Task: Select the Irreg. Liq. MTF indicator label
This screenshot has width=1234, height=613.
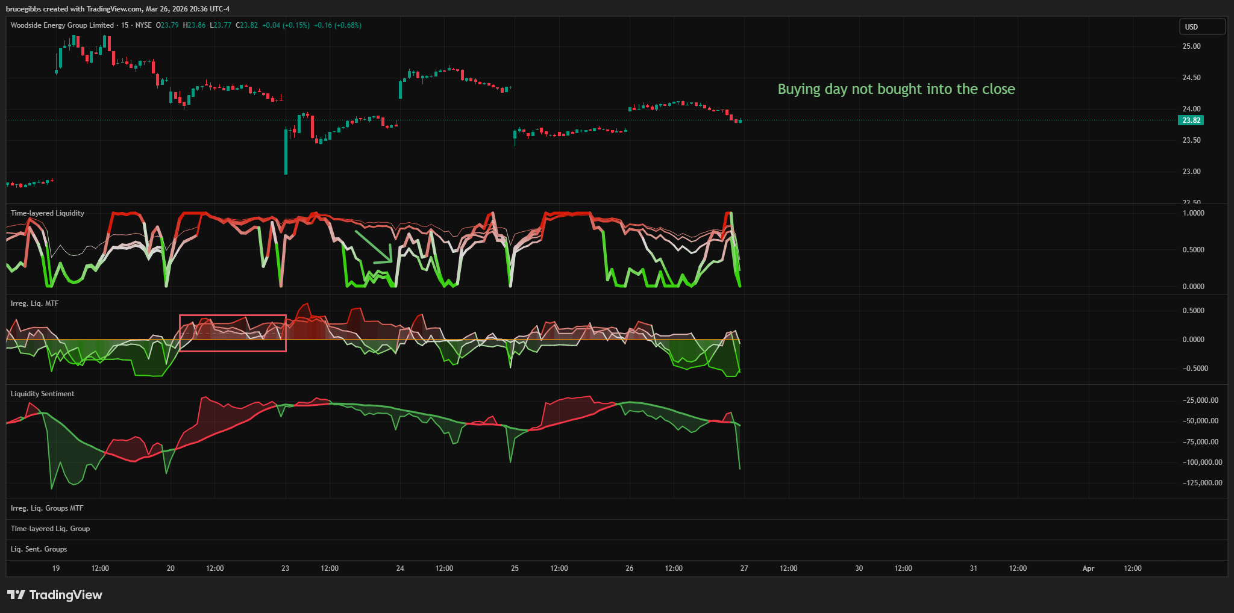Action: (x=34, y=303)
